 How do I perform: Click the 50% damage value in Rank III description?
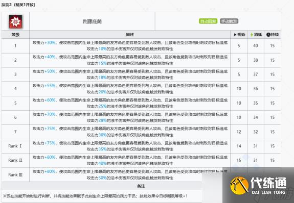tap(102, 177)
